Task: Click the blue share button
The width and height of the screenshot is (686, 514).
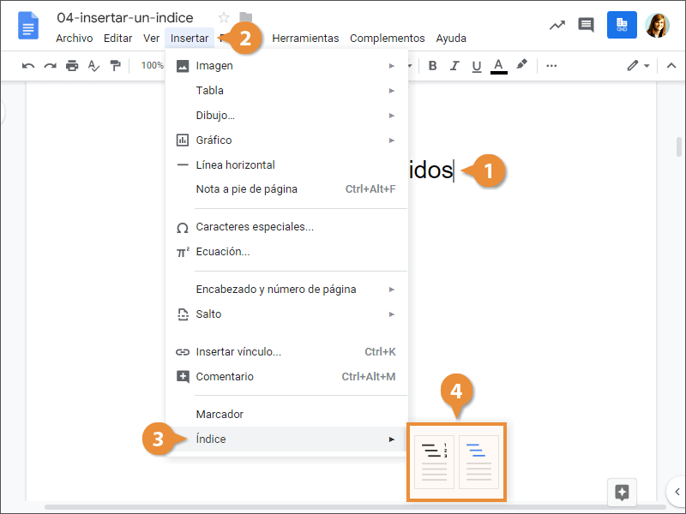Action: [622, 25]
